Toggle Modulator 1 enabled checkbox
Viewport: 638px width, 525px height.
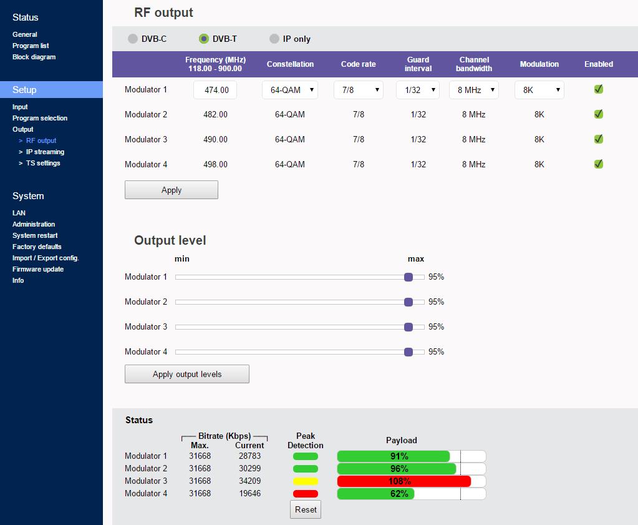pos(599,89)
